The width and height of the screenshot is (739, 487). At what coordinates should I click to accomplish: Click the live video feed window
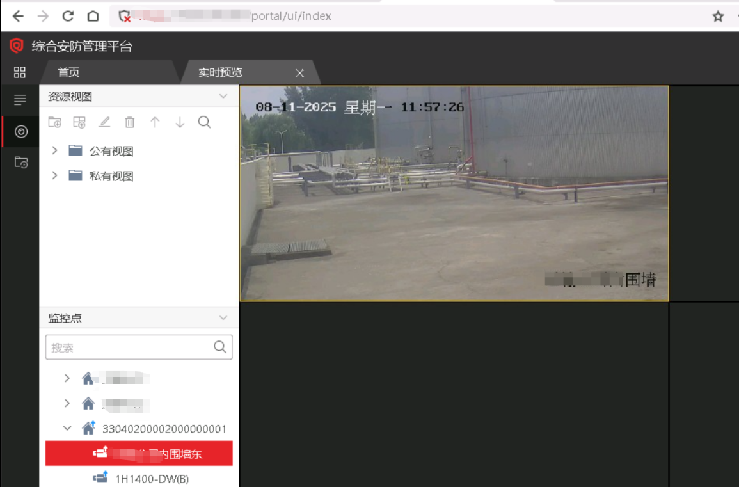coord(454,193)
